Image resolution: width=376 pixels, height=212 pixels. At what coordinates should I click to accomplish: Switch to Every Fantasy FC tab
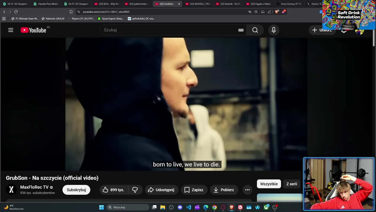(x=289, y=4)
